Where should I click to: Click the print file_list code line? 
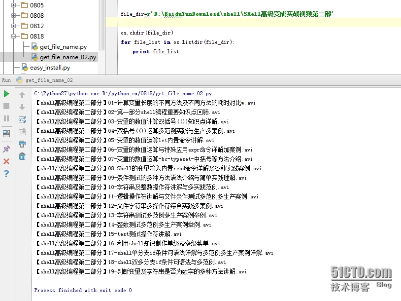[x=156, y=51]
